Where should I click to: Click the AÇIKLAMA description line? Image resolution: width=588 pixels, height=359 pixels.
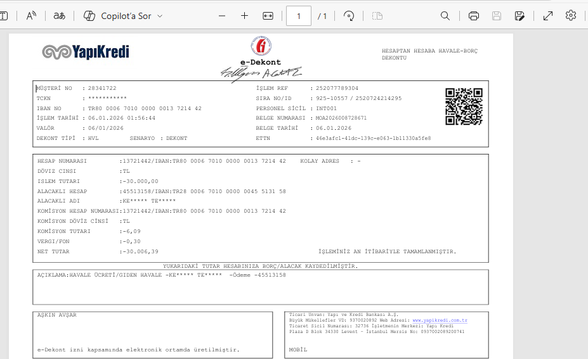click(161, 275)
